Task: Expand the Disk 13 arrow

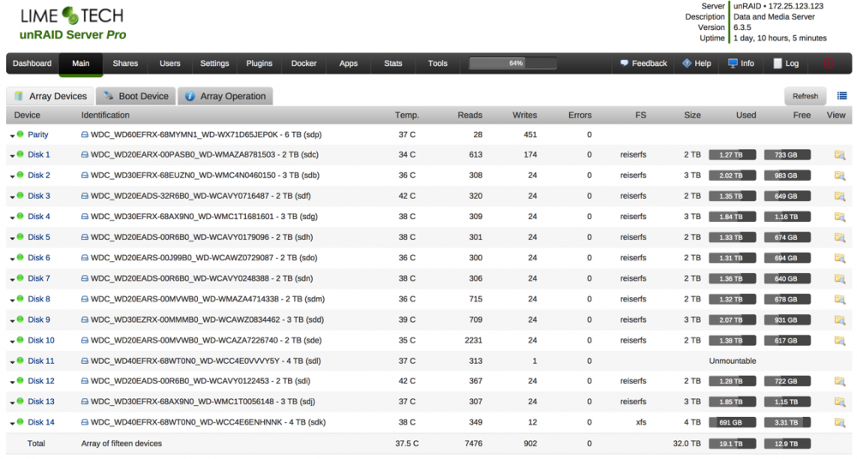Action: (x=12, y=402)
